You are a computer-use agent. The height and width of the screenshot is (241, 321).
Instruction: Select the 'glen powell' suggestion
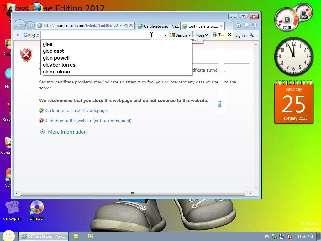[x=116, y=58]
